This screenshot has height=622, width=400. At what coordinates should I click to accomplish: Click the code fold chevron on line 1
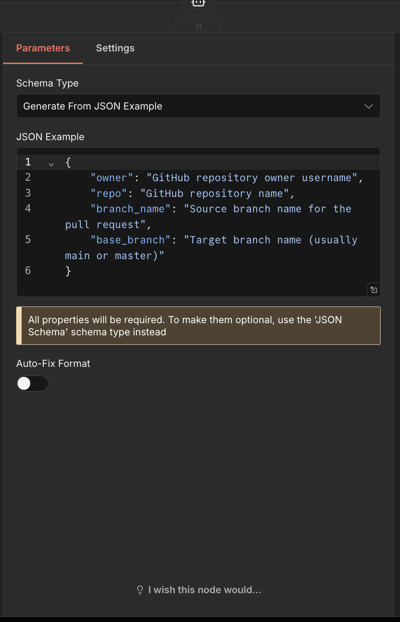(51, 164)
